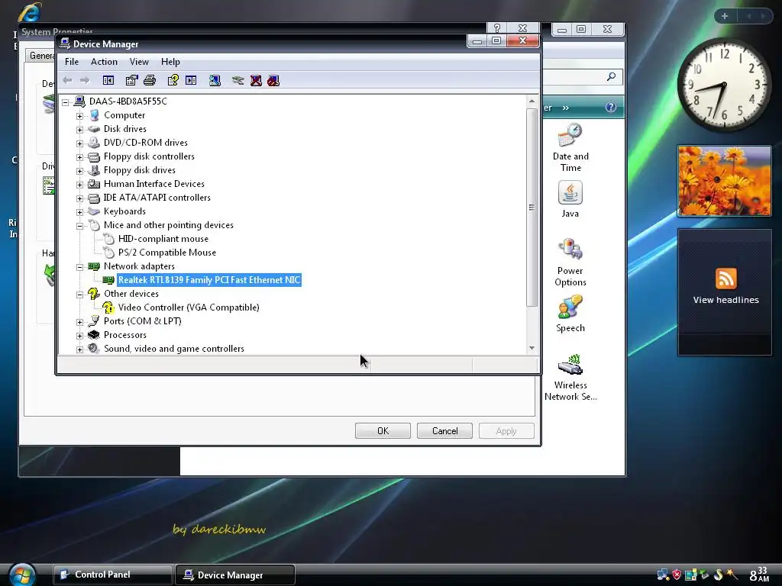Viewport: 782px width, 586px height.
Task: Collapse the Mice and other pointing devices node
Action: tap(79, 226)
